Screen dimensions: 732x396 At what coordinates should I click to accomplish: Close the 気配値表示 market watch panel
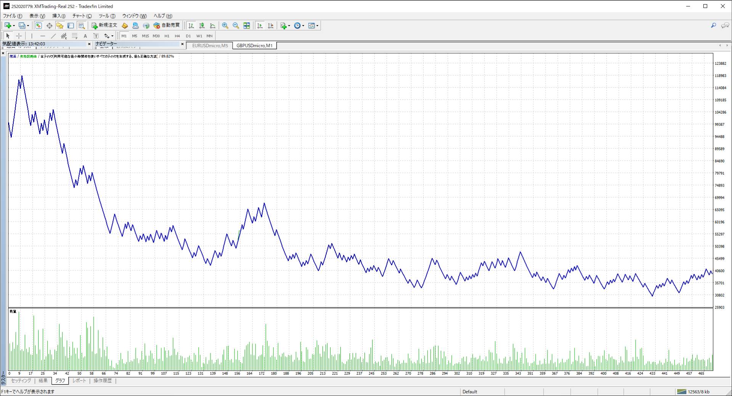(90, 44)
